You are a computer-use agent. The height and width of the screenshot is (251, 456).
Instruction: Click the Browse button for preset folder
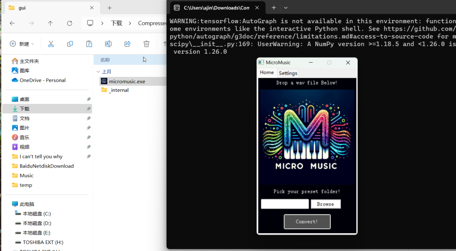tap(326, 204)
